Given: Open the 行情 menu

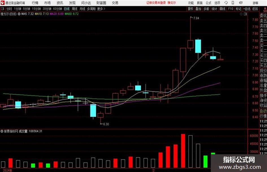Looking at the screenshot, I should click(x=35, y=3).
